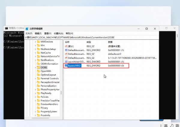The width and height of the screenshot is (180, 127).
Task: Click the S-1-5-21-1917406060 data cell
Action: [132, 58]
